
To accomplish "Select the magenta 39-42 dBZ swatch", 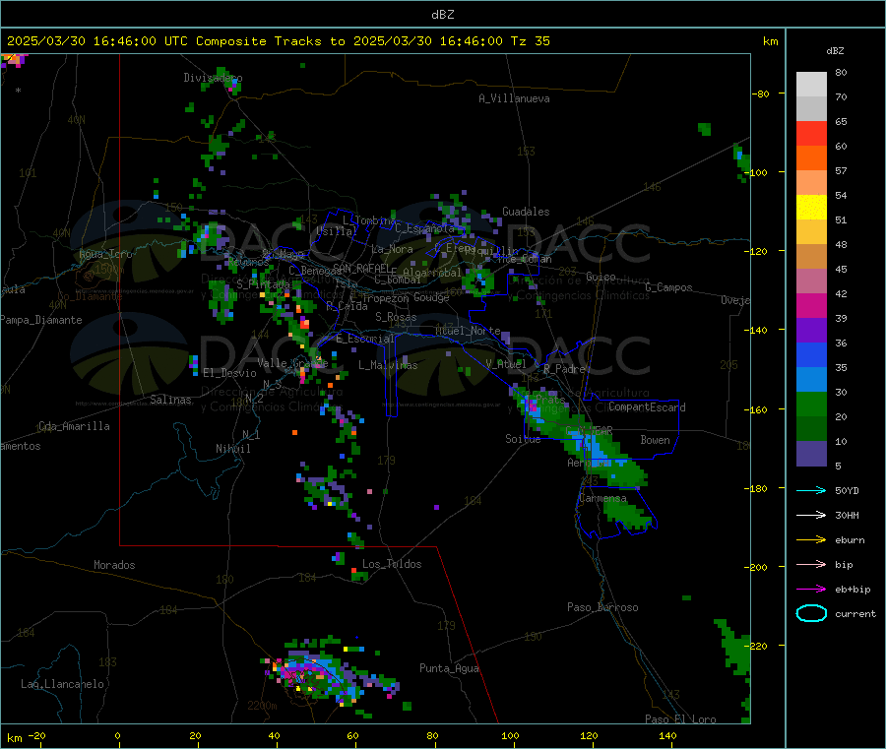I will tap(811, 305).
